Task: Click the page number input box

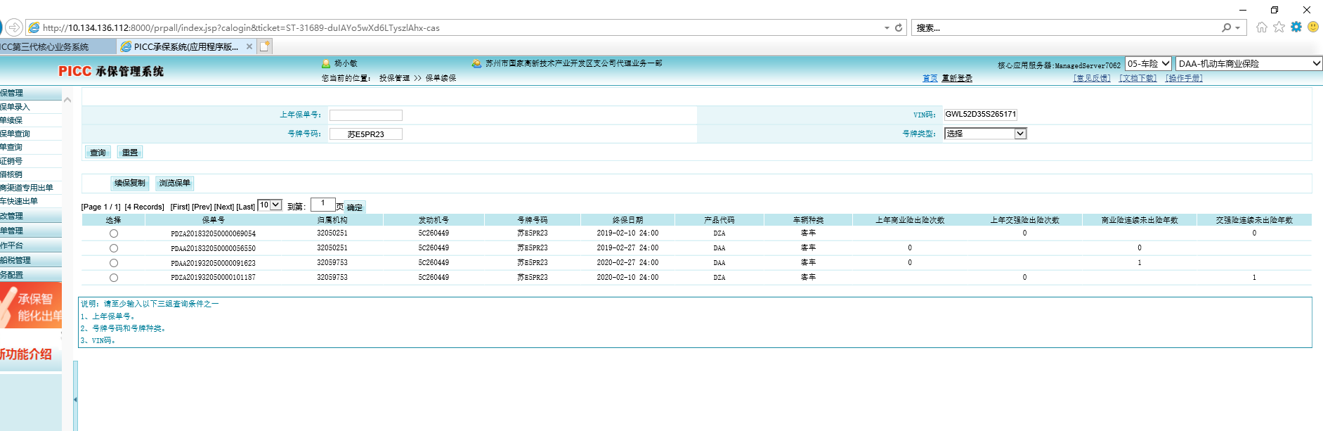Action: coord(323,205)
